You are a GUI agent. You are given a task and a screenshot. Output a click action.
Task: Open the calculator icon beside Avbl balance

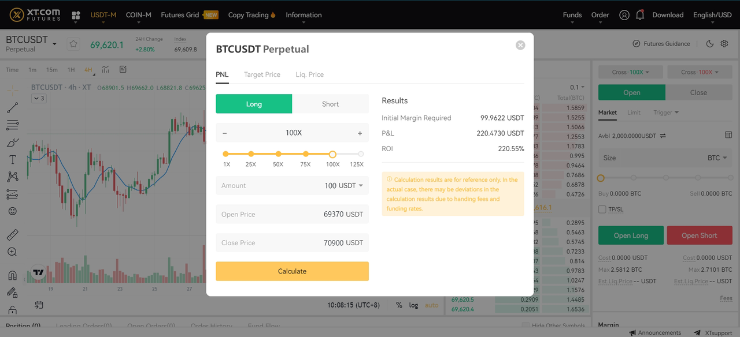[728, 135]
